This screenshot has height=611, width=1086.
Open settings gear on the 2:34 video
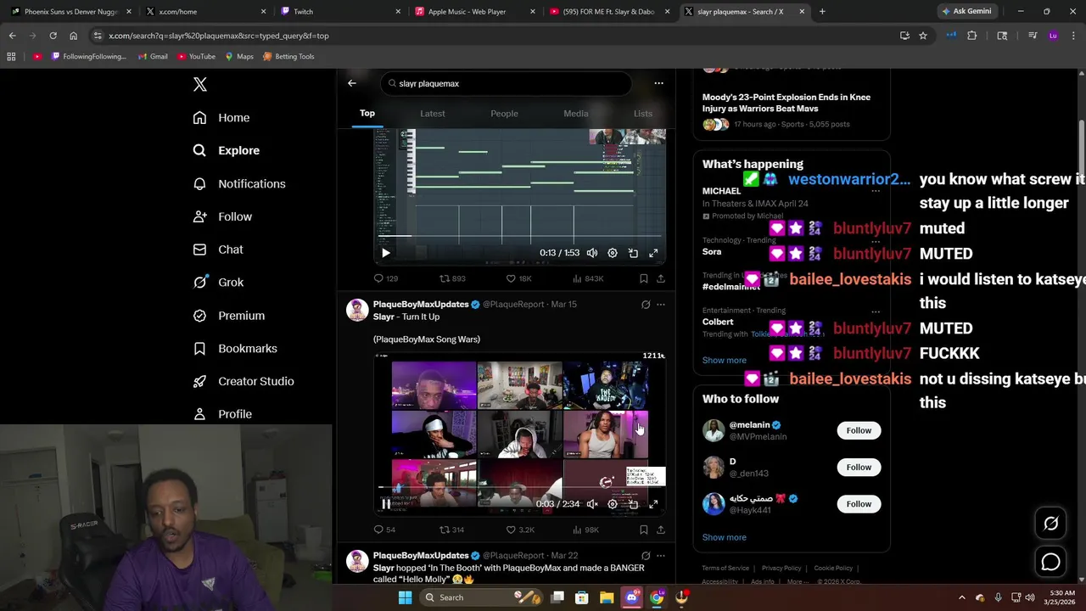click(613, 504)
